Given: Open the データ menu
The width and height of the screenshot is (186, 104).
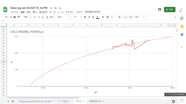Looking at the screenshot, I should pyautogui.click(x=52, y=12).
